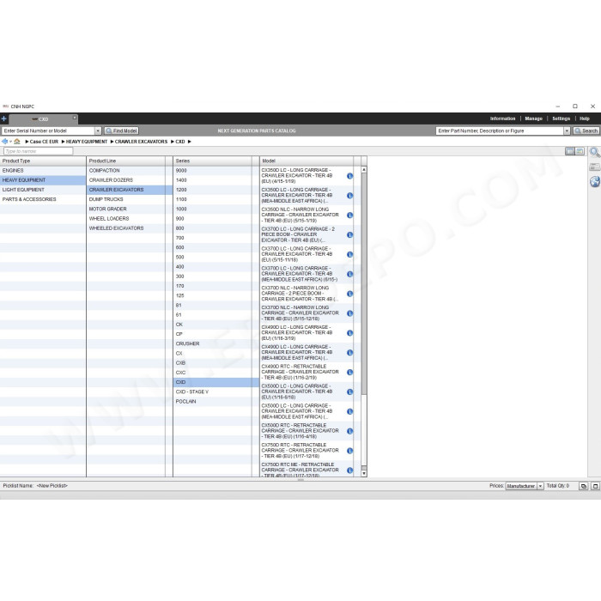Viewport: 601px width, 601px height.
Task: Select PARTS & ACCESSORIES product type
Action: [43, 199]
